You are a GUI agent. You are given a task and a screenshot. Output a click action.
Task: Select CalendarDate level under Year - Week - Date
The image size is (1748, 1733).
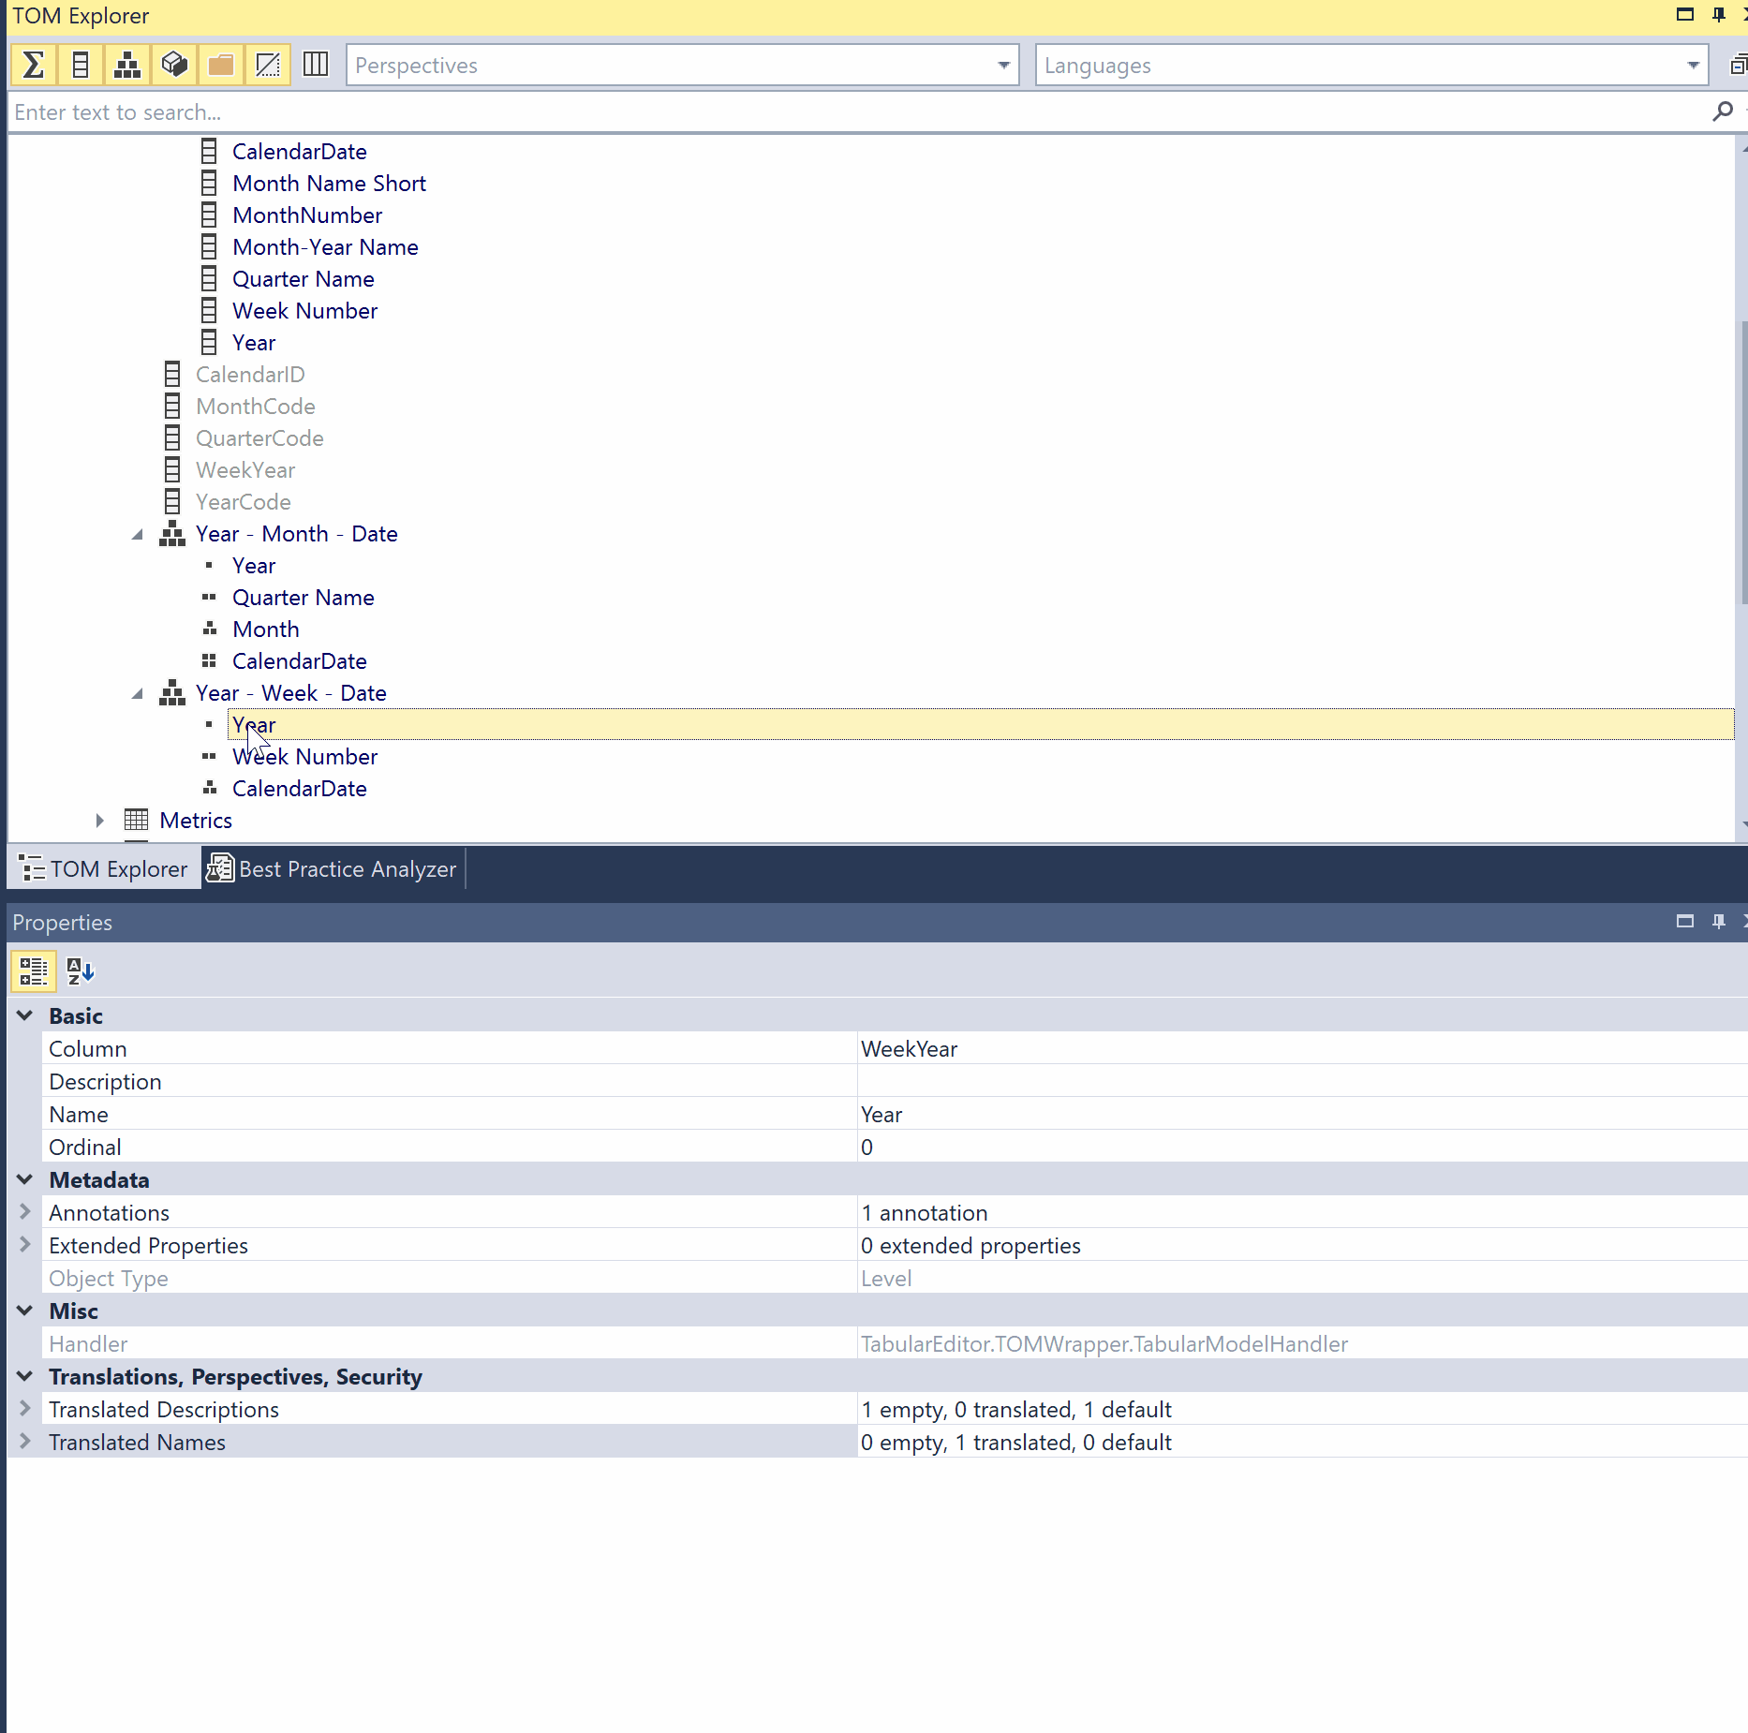click(299, 789)
